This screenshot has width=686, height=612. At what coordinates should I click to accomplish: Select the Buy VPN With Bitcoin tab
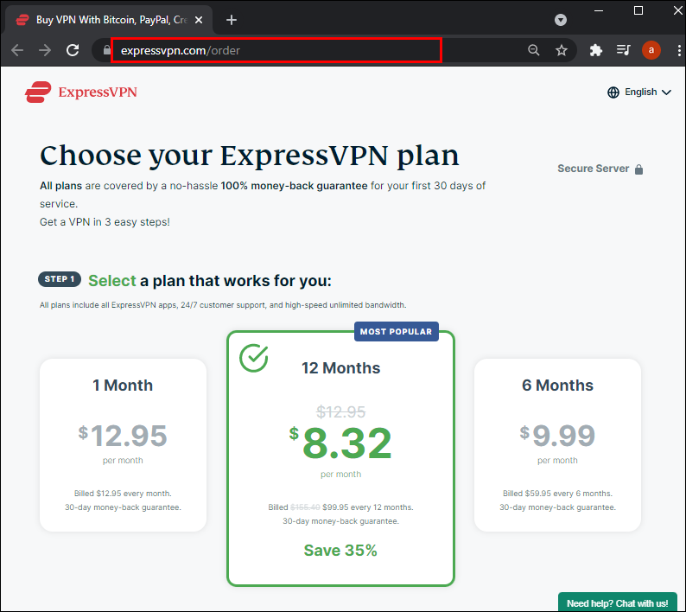click(109, 20)
